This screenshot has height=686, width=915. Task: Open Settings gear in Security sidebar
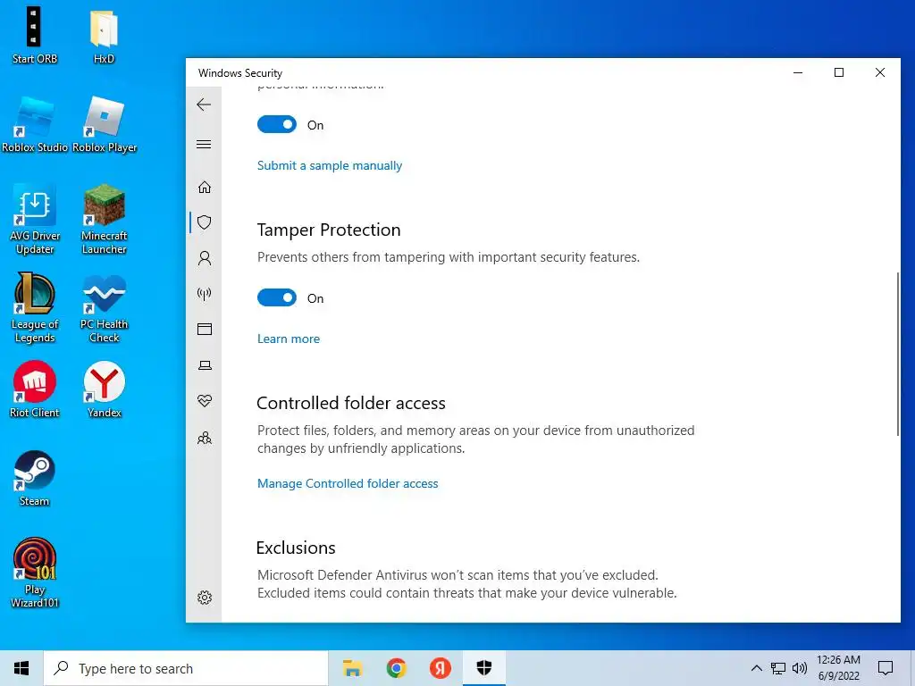click(205, 598)
